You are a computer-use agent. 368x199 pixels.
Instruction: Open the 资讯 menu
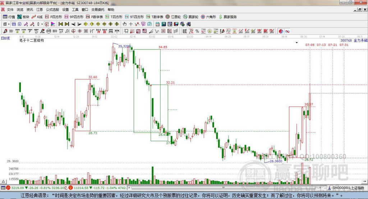(x=29, y=10)
